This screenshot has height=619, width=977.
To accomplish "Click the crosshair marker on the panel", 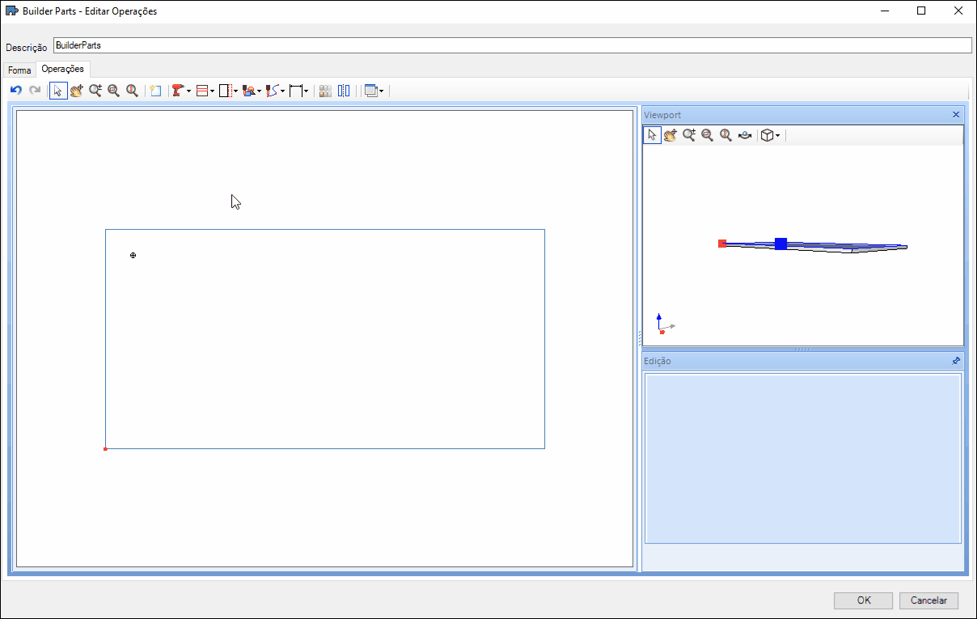I will pos(133,255).
